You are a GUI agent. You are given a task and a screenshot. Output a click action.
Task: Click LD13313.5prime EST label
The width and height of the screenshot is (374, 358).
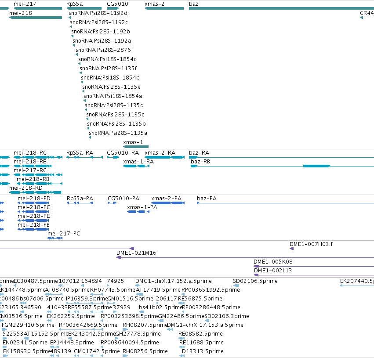click(201, 351)
